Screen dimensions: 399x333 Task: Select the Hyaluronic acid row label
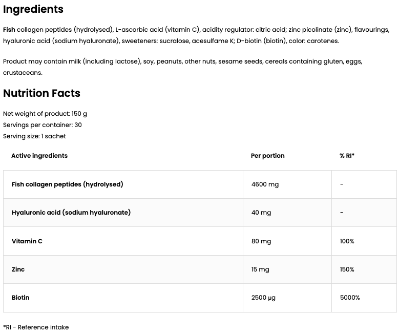[71, 213]
